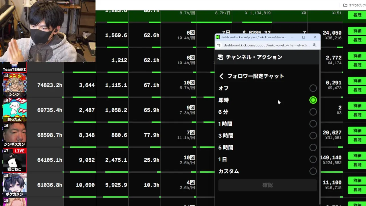Click the チャンネル・アクション header icon
This screenshot has height=206, width=366.
coord(220,57)
